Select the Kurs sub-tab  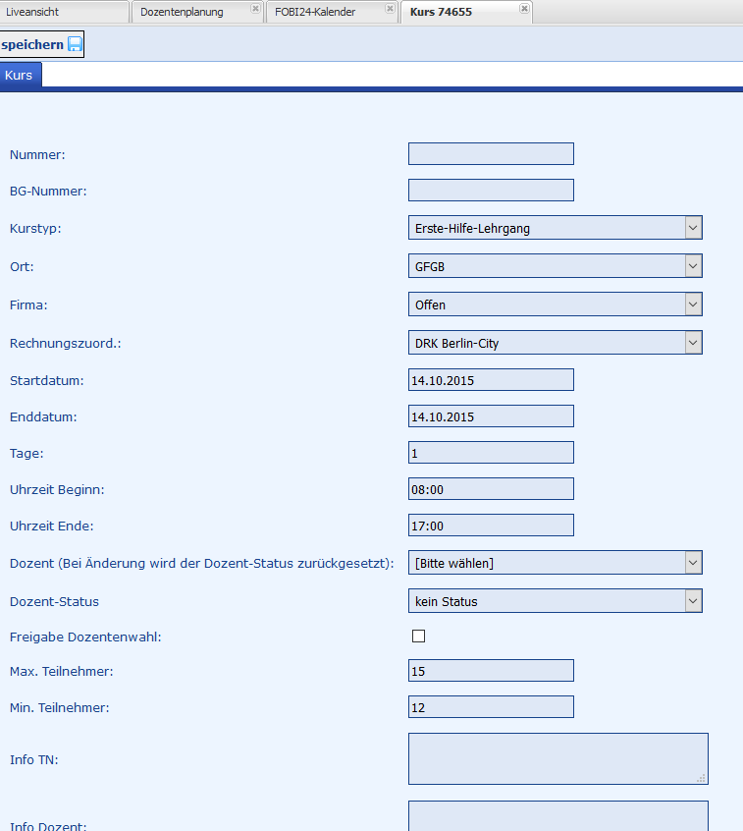(x=20, y=76)
